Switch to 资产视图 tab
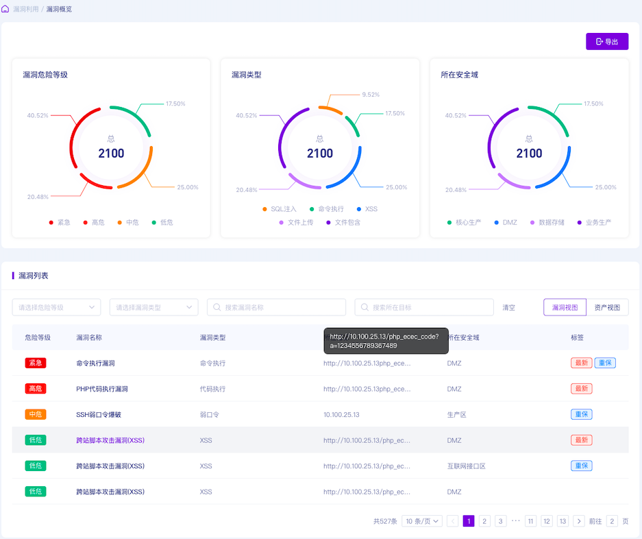Screen dimensions: 642x539 [x=607, y=307]
